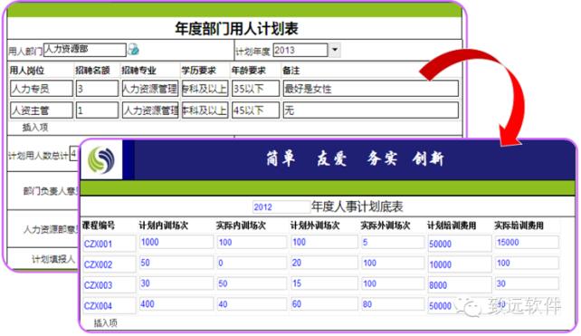581x336 pixels.
Task: Click the 用人岗位 field 人力专员
Action: pos(41,89)
